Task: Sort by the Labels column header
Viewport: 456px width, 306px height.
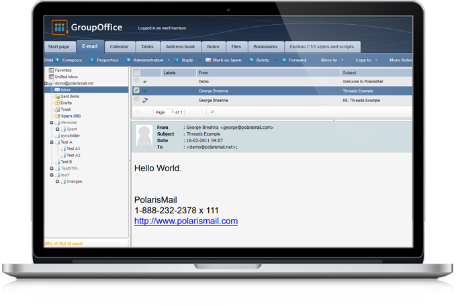Action: (179, 72)
